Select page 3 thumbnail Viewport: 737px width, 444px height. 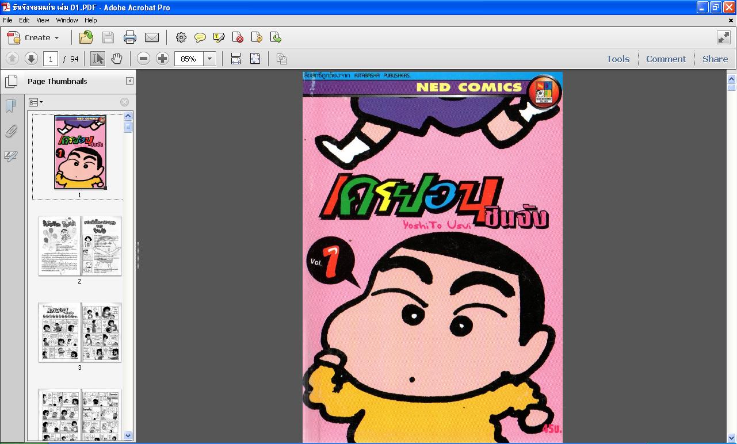(x=80, y=332)
